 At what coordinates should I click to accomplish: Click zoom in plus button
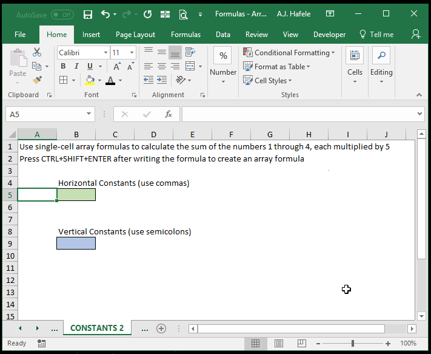coord(388,344)
